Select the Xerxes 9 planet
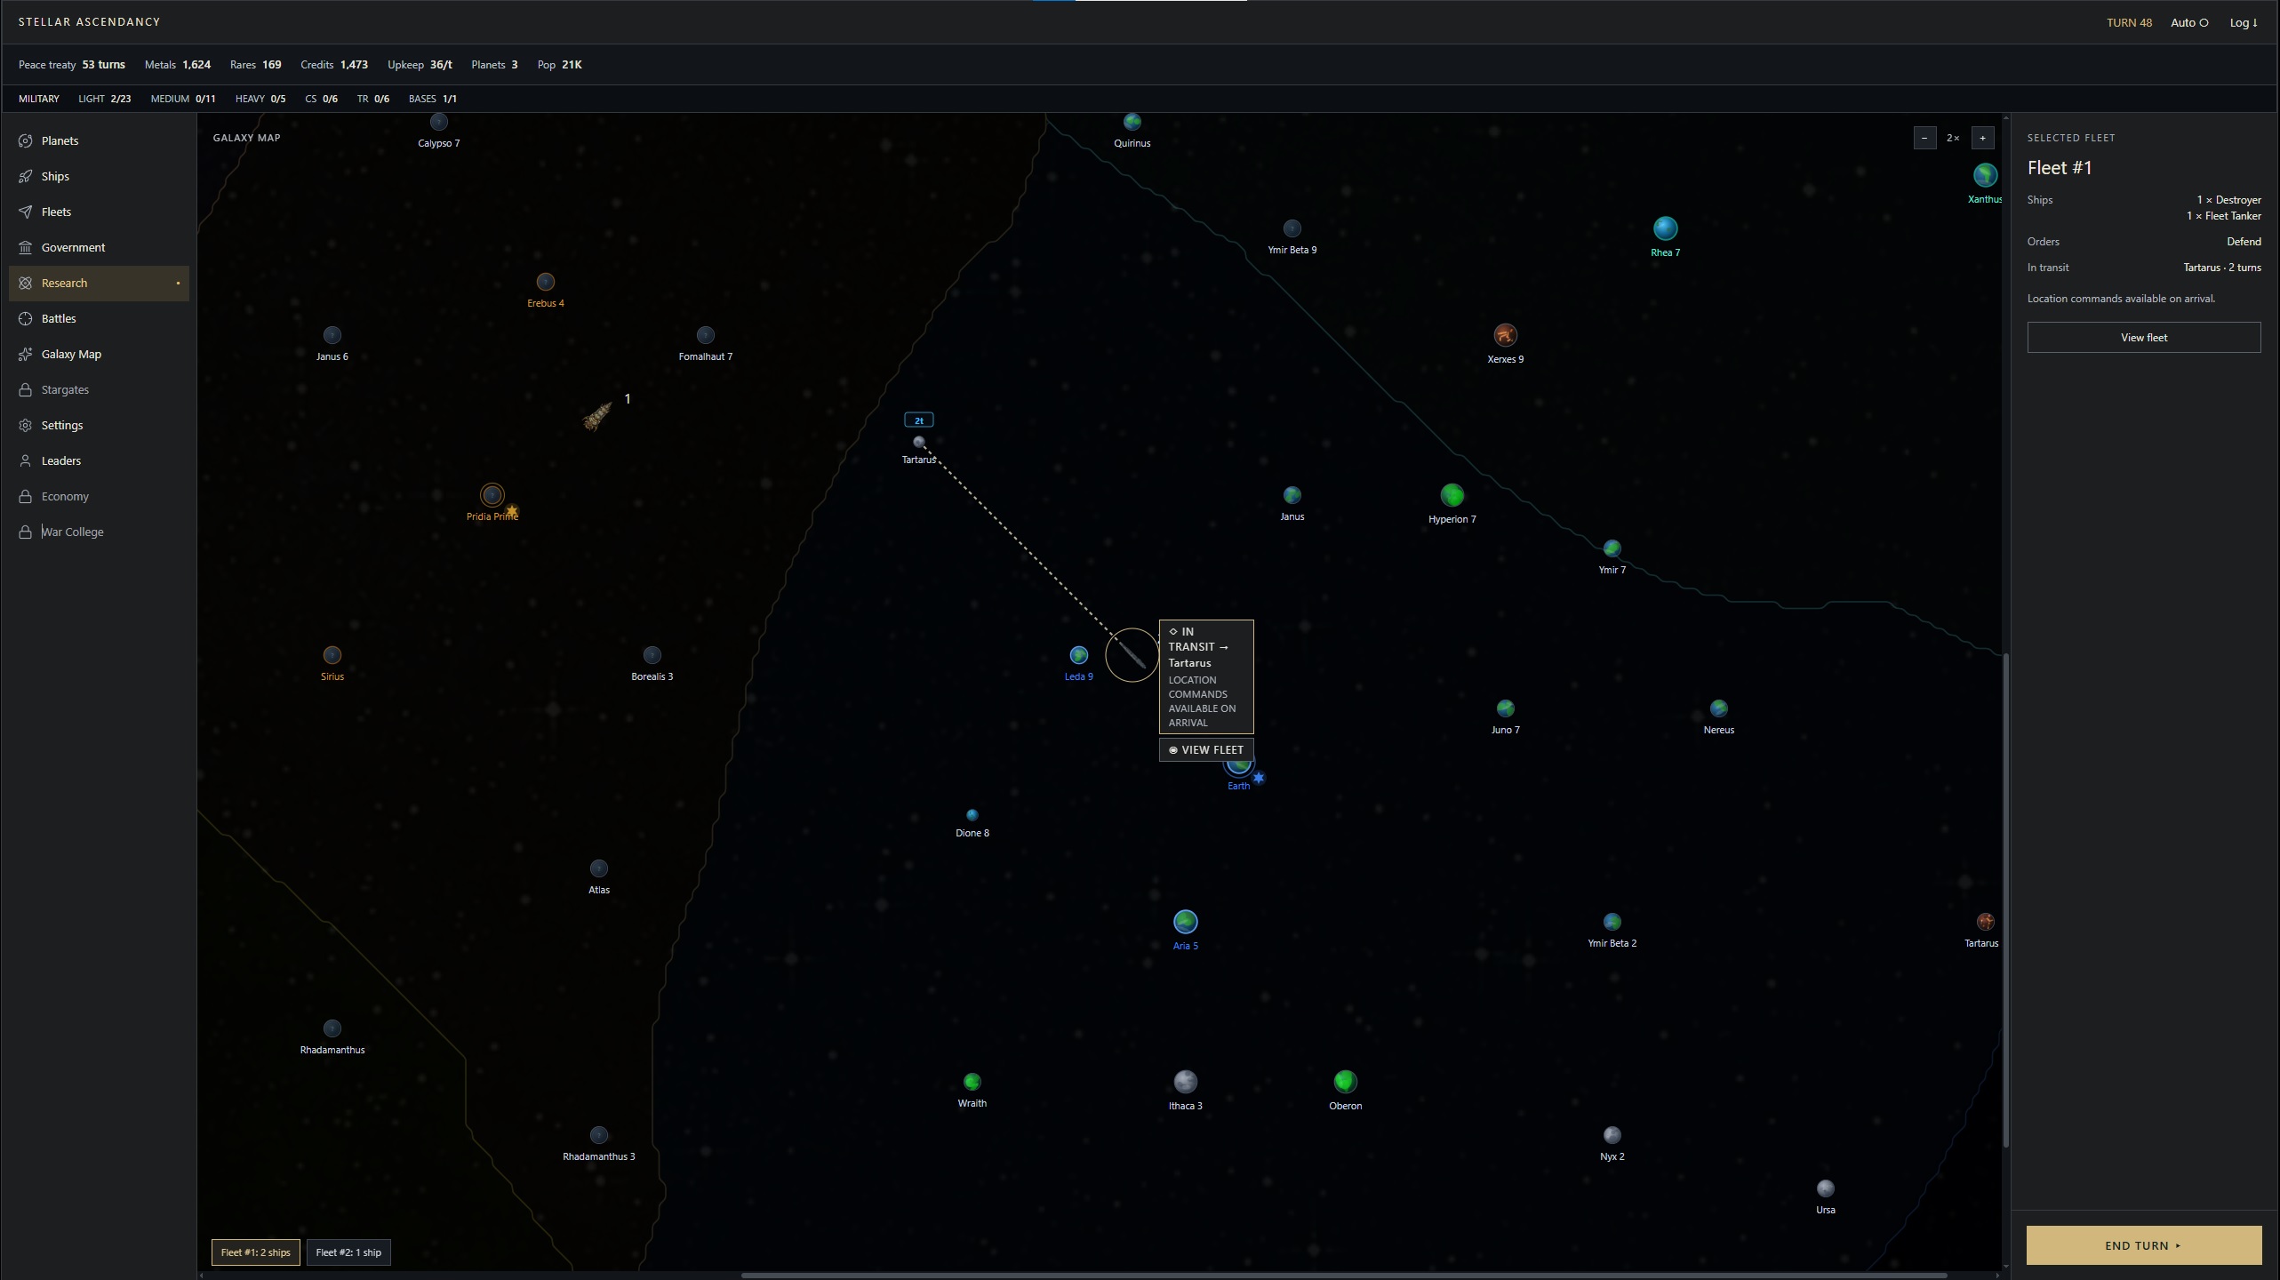The height and width of the screenshot is (1280, 2280). tap(1505, 335)
